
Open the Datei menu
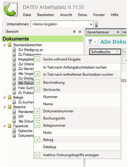[27, 15]
